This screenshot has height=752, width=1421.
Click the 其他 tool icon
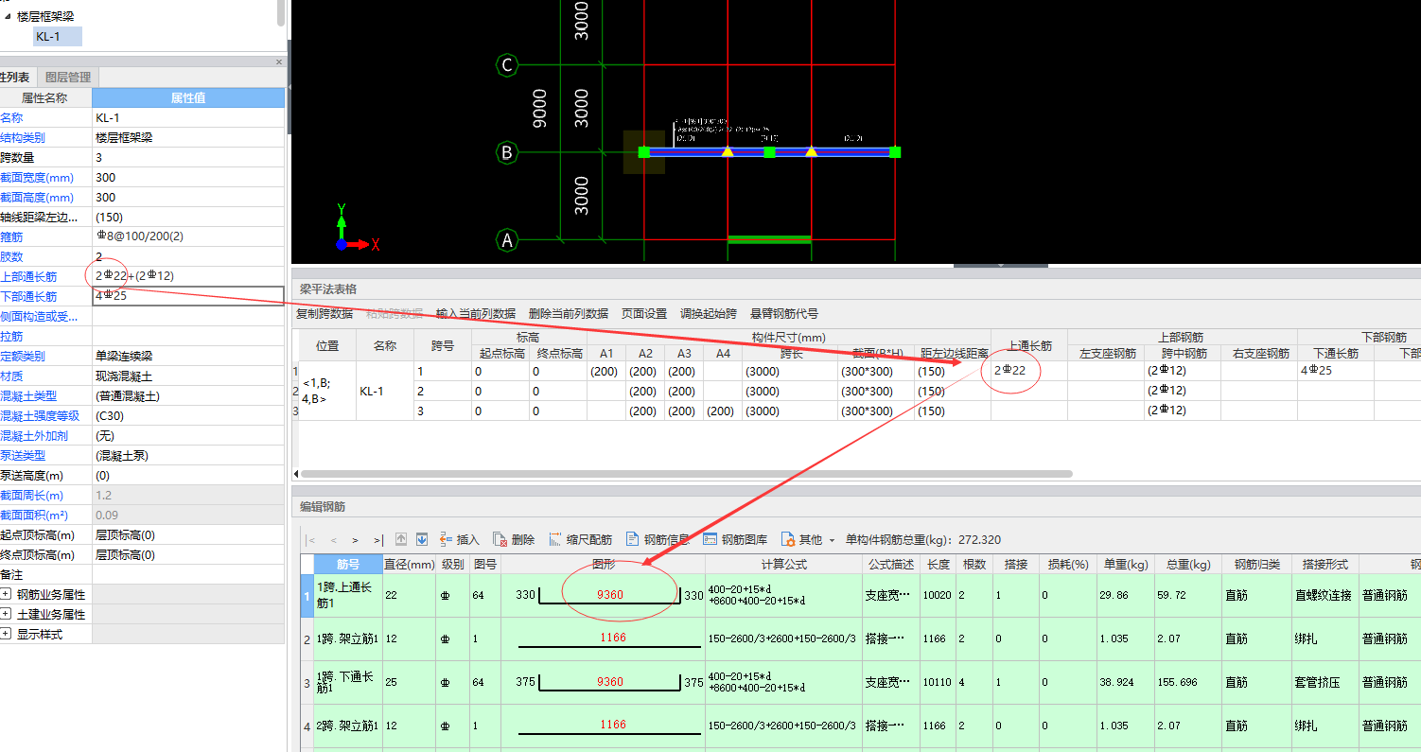(787, 539)
